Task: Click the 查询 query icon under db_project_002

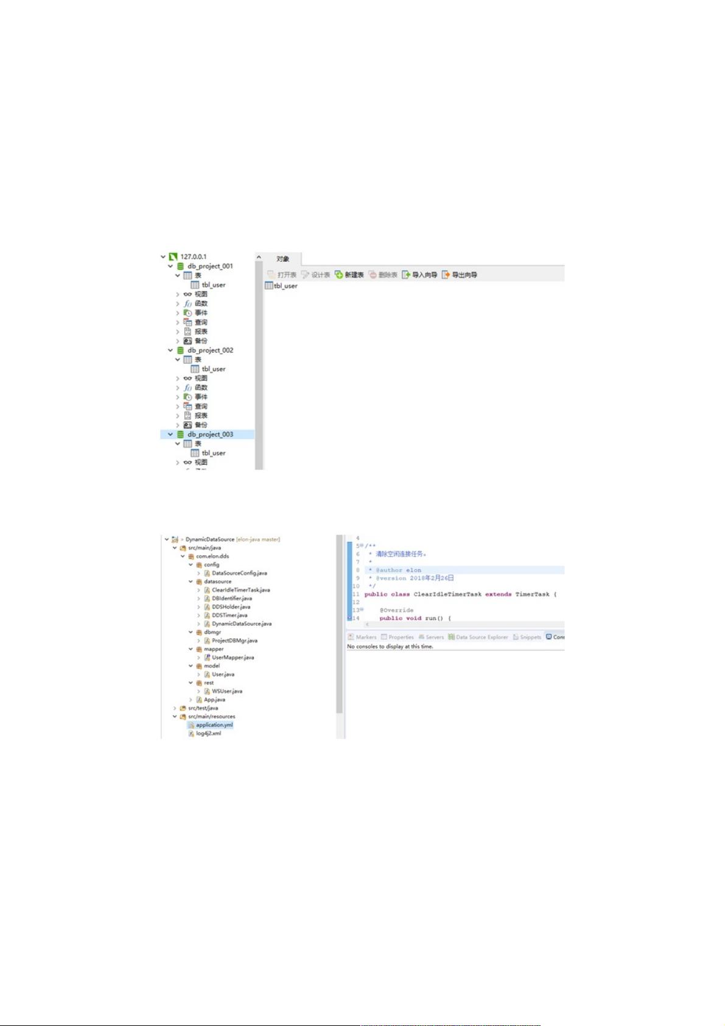Action: pos(188,406)
